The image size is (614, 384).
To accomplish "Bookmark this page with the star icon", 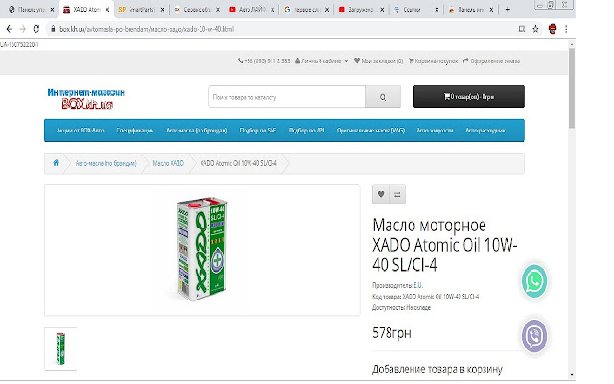I will (x=535, y=29).
